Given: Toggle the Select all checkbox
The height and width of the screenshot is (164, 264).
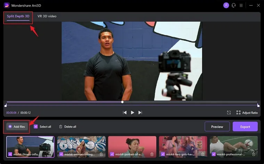Looking at the screenshot, I should [x=36, y=127].
